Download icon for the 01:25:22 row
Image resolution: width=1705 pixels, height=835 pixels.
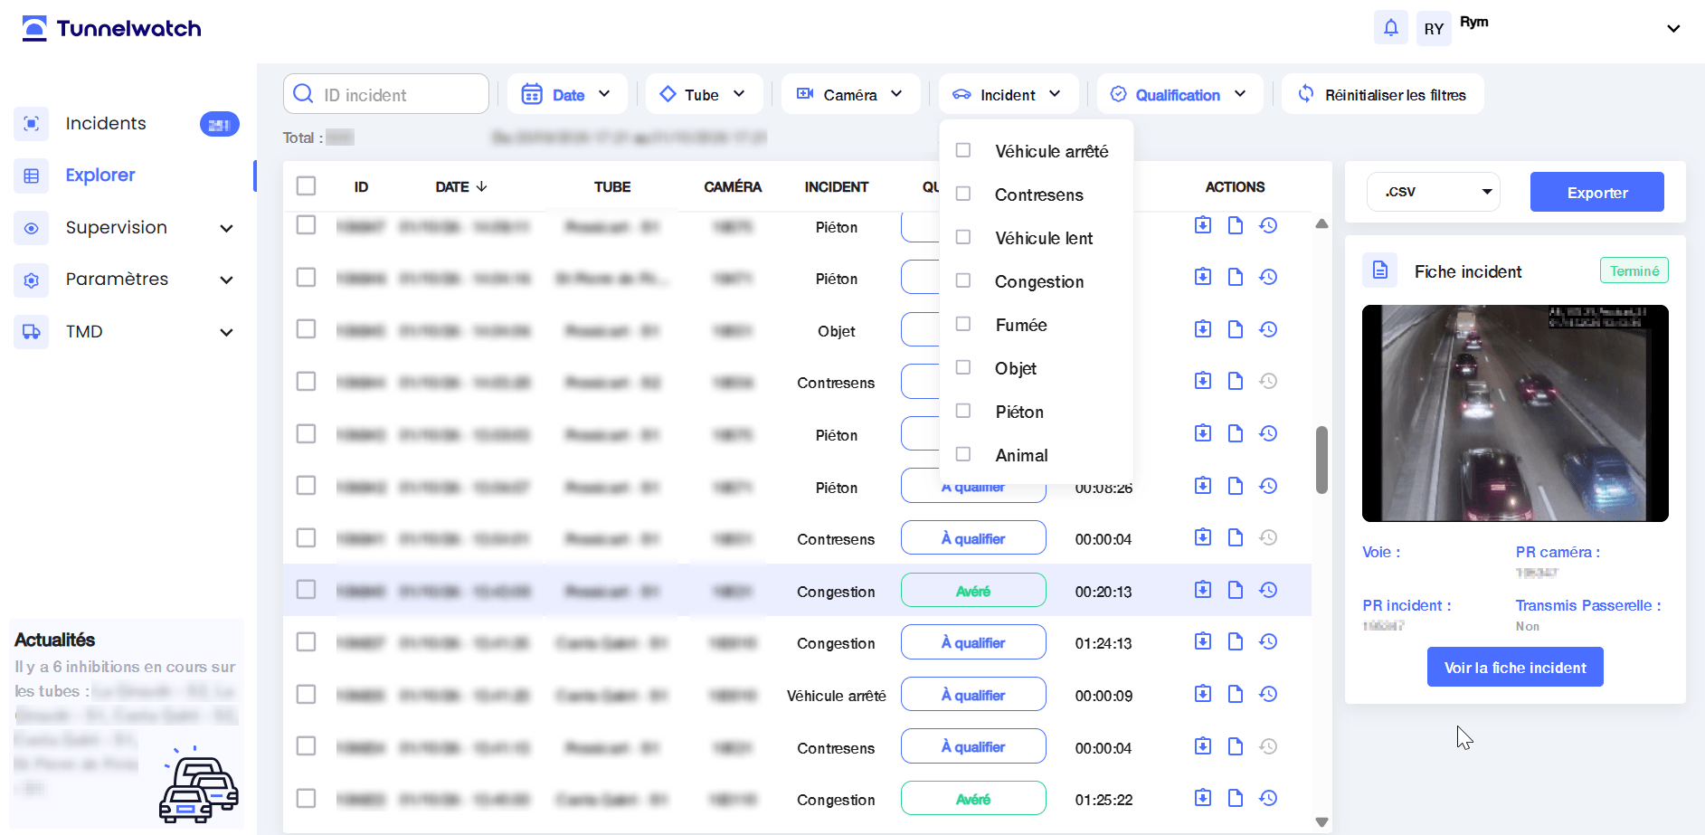[1202, 798]
